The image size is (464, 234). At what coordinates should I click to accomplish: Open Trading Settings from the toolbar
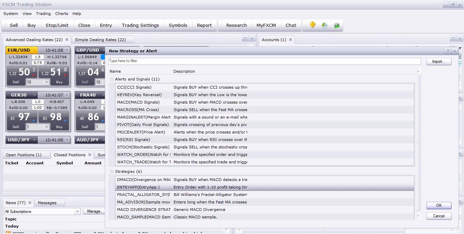tap(140, 25)
